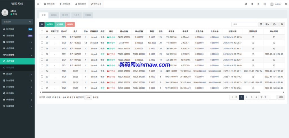This screenshot has width=289, height=138.
Task: Select the 持仓中 status tab
Action: coord(65,15)
